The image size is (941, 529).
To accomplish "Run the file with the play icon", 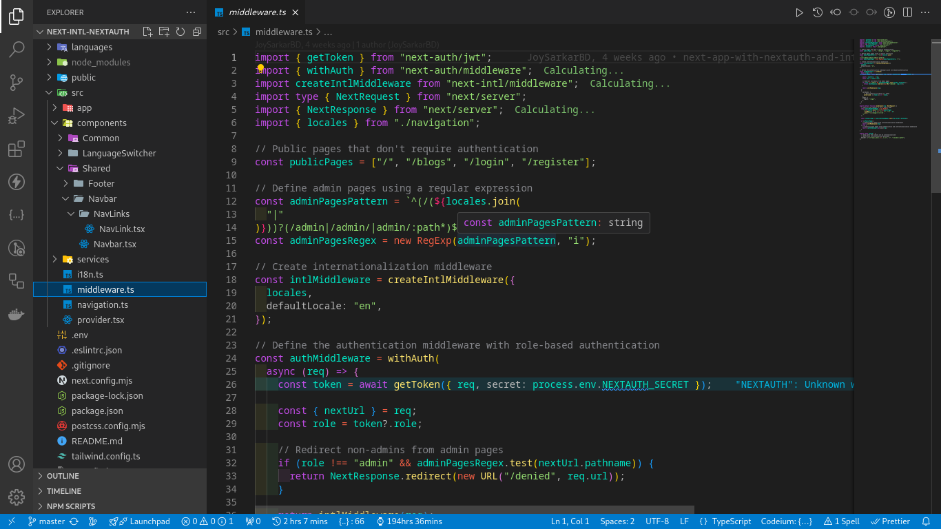I will coord(799,12).
